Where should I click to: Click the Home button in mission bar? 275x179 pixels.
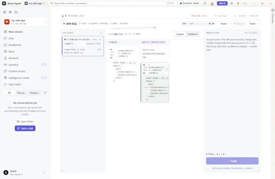click(x=223, y=24)
